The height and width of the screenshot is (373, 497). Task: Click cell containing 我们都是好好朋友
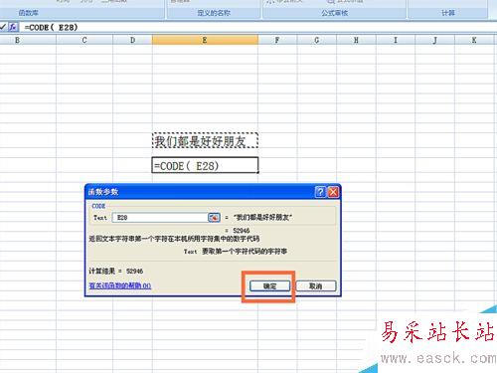point(205,141)
